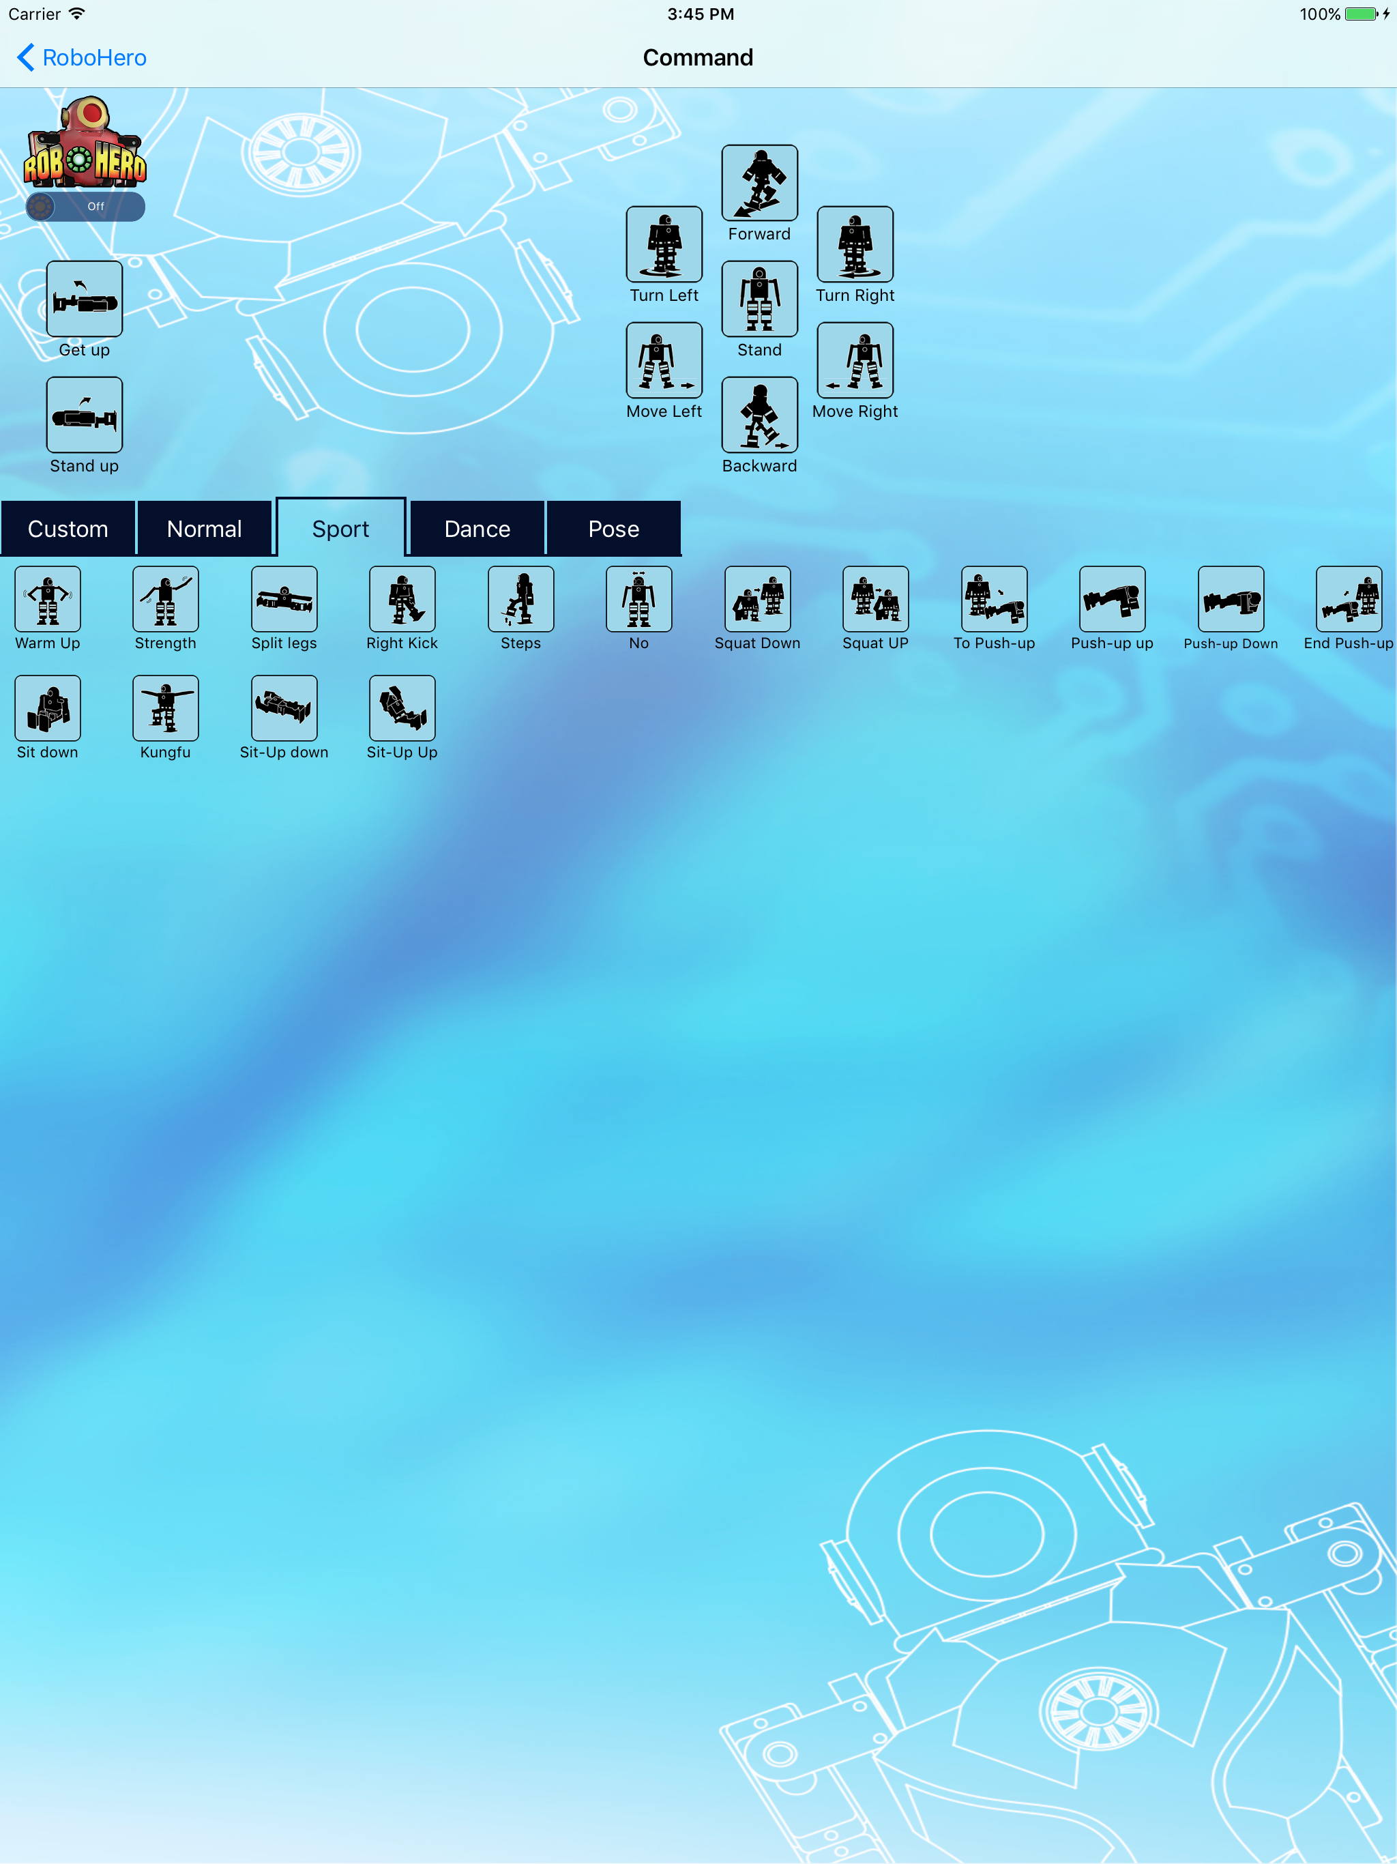Open the Pose tab

pos(614,528)
